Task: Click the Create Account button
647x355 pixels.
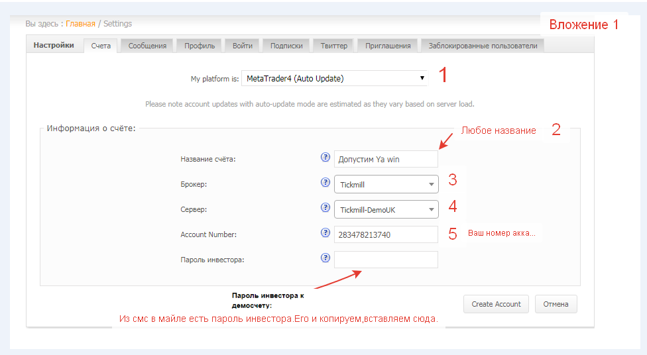Action: 496,304
